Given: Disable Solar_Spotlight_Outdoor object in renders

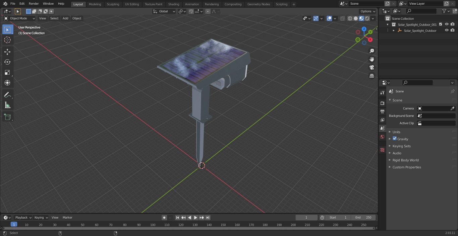Looking at the screenshot, I should (x=452, y=30).
